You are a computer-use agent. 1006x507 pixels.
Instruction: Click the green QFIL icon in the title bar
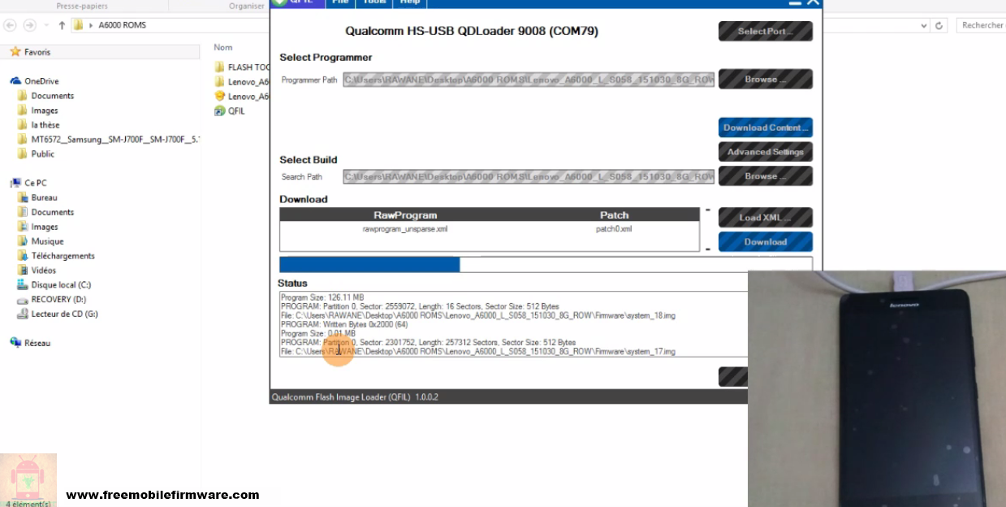click(x=282, y=2)
